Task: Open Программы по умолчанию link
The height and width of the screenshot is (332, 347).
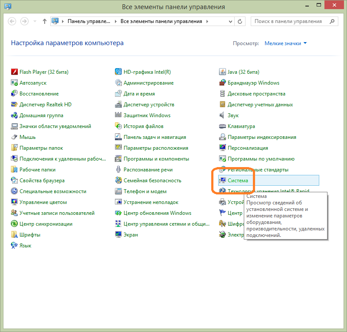Action: tap(261, 159)
